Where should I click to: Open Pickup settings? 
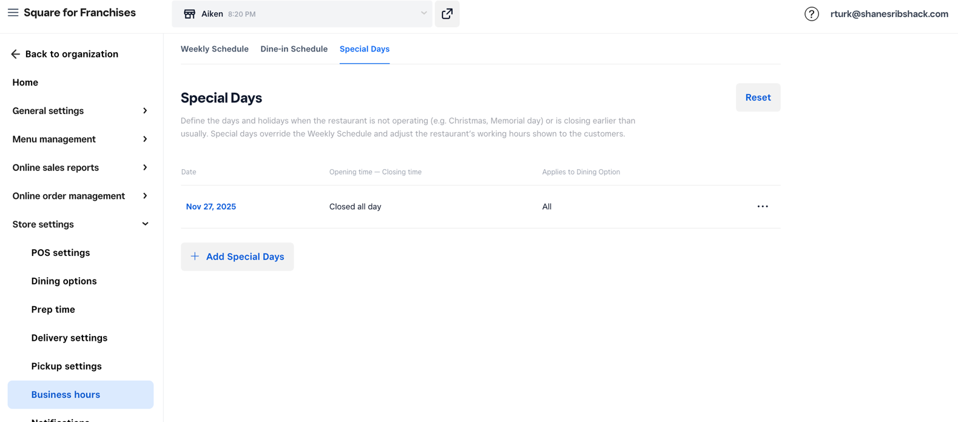pos(66,366)
